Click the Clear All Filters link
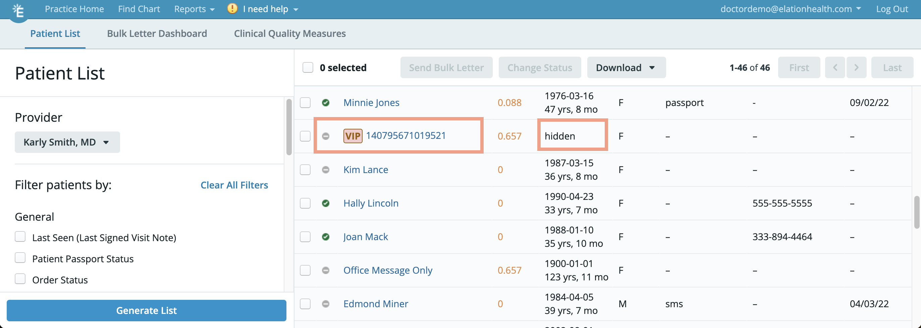 tap(234, 185)
